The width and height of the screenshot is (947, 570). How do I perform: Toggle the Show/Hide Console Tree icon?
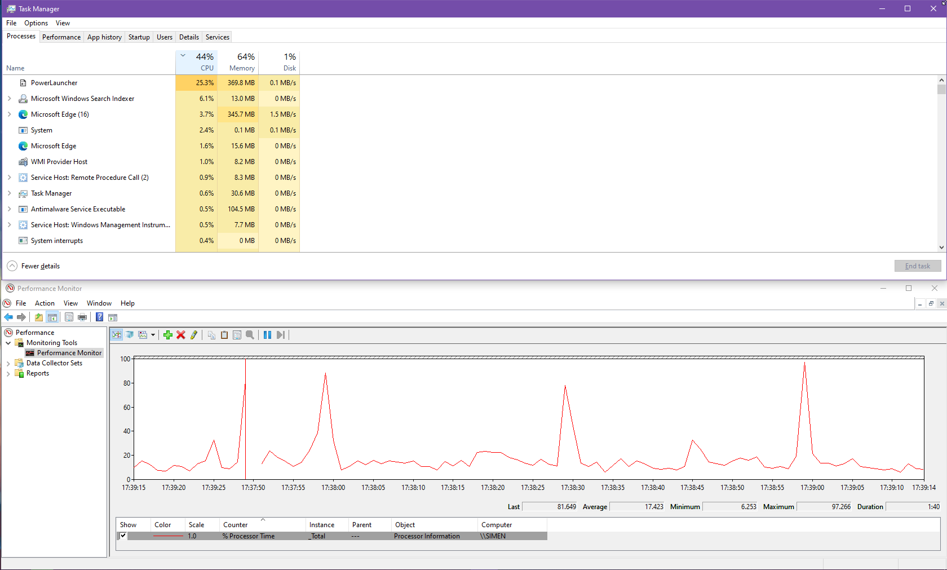tap(52, 317)
